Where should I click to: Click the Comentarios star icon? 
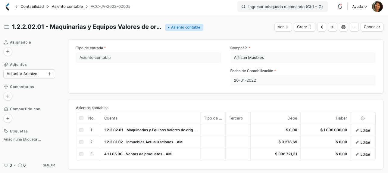(6, 87)
